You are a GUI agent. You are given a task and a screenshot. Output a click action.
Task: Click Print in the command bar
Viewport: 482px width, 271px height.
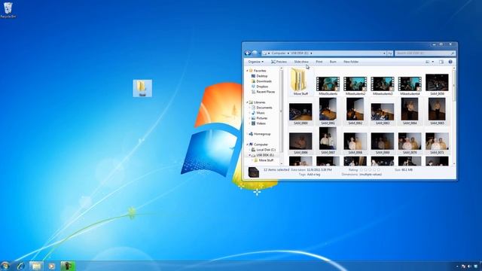[319, 62]
